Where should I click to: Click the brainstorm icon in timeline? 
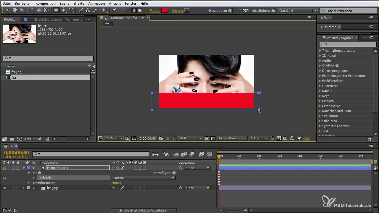[x=202, y=154]
